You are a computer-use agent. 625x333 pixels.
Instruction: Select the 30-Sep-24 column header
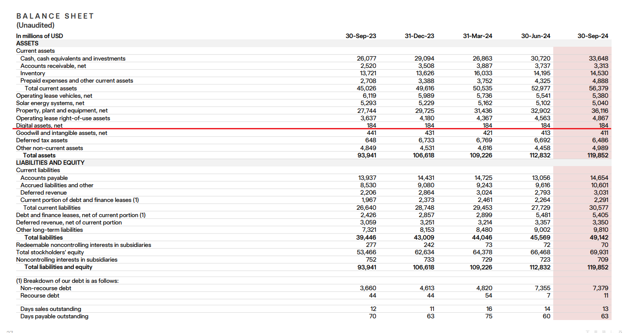(x=593, y=36)
